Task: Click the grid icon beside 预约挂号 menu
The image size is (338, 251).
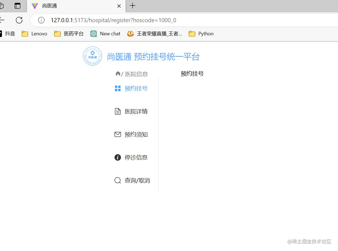Action: coord(118,88)
